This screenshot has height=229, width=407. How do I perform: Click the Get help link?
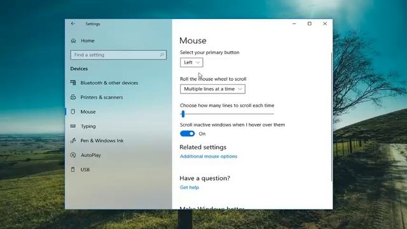point(190,188)
